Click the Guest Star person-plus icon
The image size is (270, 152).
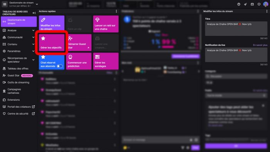pos(70,39)
